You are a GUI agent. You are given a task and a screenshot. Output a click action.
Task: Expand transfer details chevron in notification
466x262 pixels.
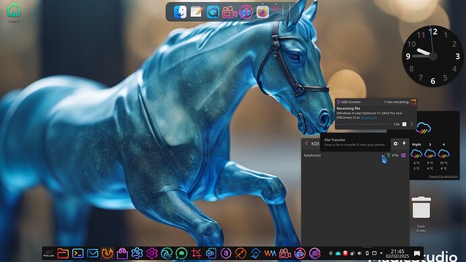(x=411, y=124)
